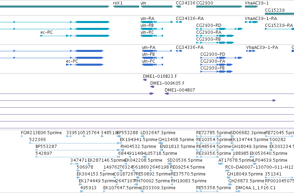294x193 pixels.
Task: Select the CG2930-PA protein label
Action: coord(213,61)
